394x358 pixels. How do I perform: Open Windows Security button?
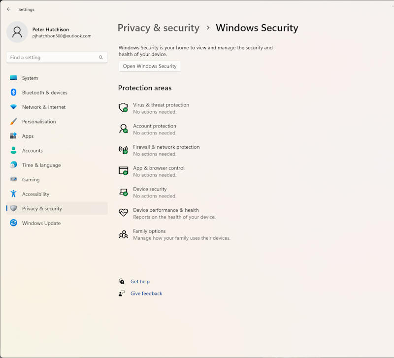(150, 66)
